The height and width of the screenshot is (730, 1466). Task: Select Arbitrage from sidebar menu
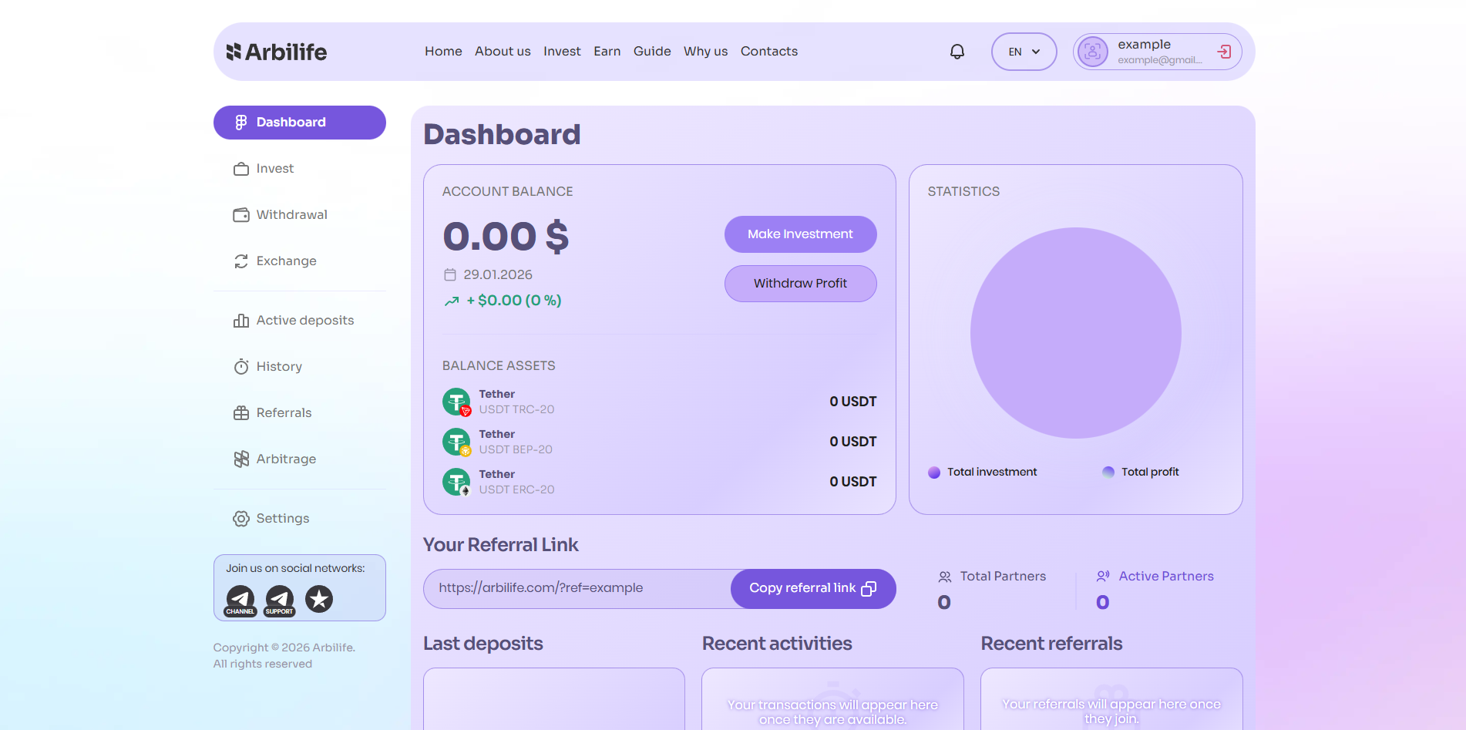click(x=286, y=459)
